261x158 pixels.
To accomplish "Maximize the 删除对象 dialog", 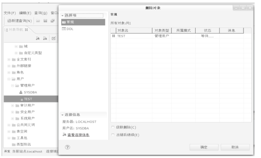I will 243,8.
